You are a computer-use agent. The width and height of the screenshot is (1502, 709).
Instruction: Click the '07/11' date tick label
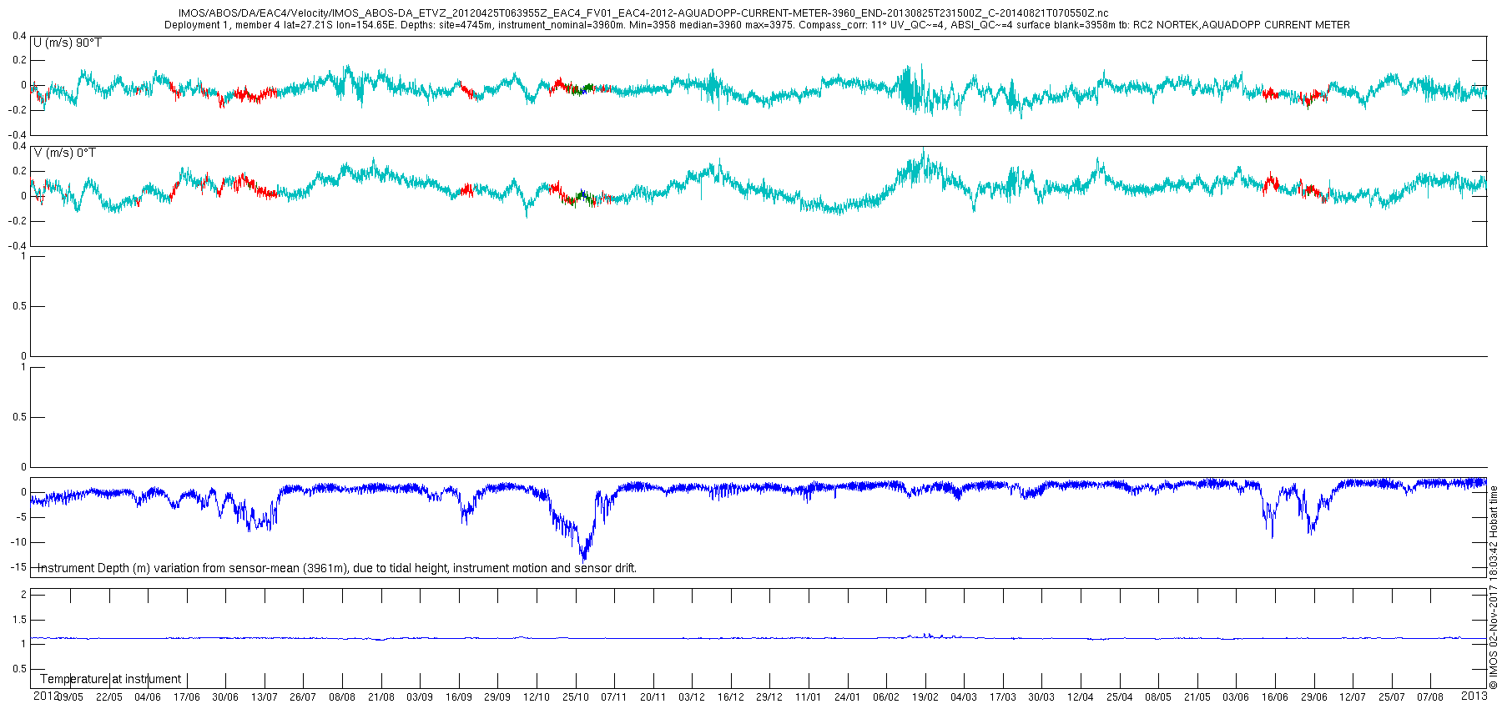[x=614, y=697]
